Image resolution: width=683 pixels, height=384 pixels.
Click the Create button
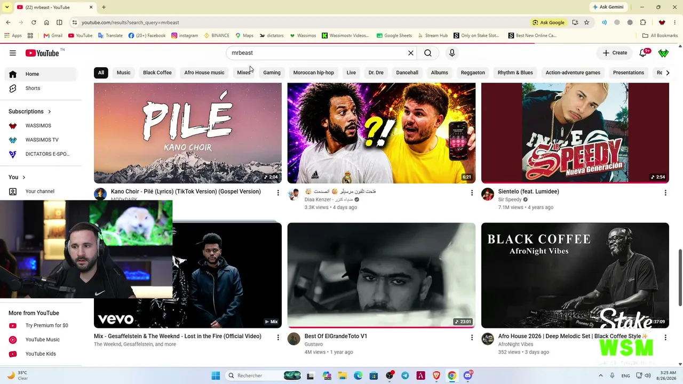pos(615,53)
